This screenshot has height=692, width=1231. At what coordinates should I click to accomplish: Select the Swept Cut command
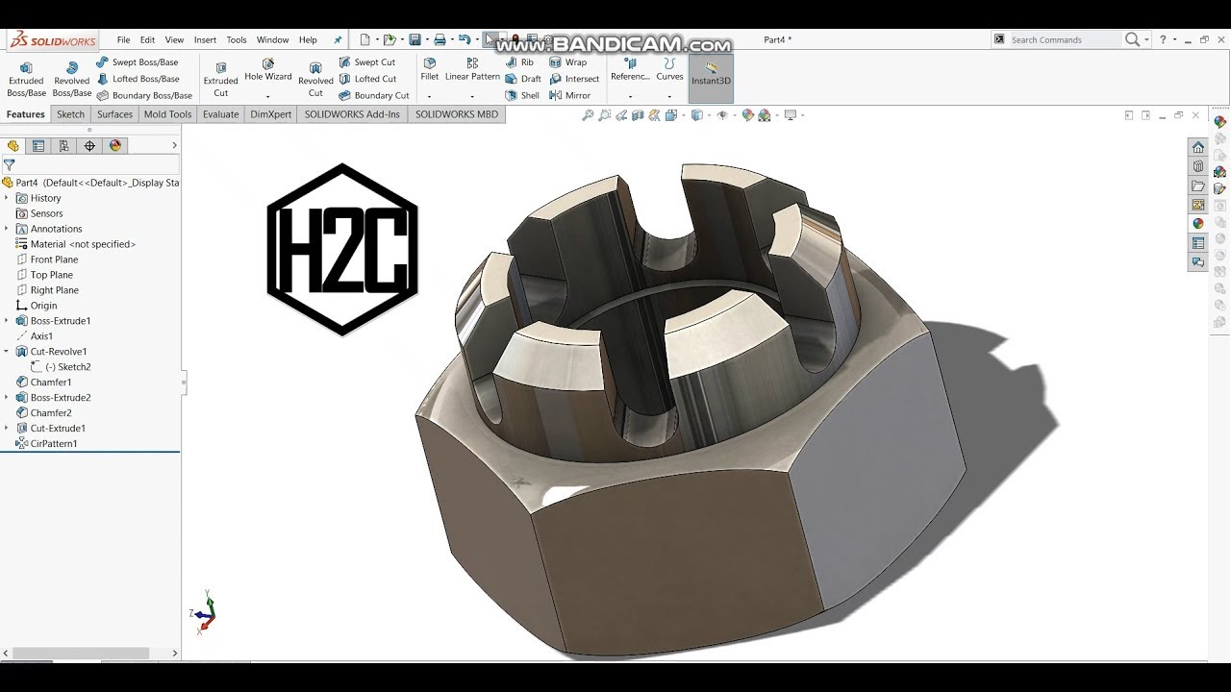click(367, 62)
